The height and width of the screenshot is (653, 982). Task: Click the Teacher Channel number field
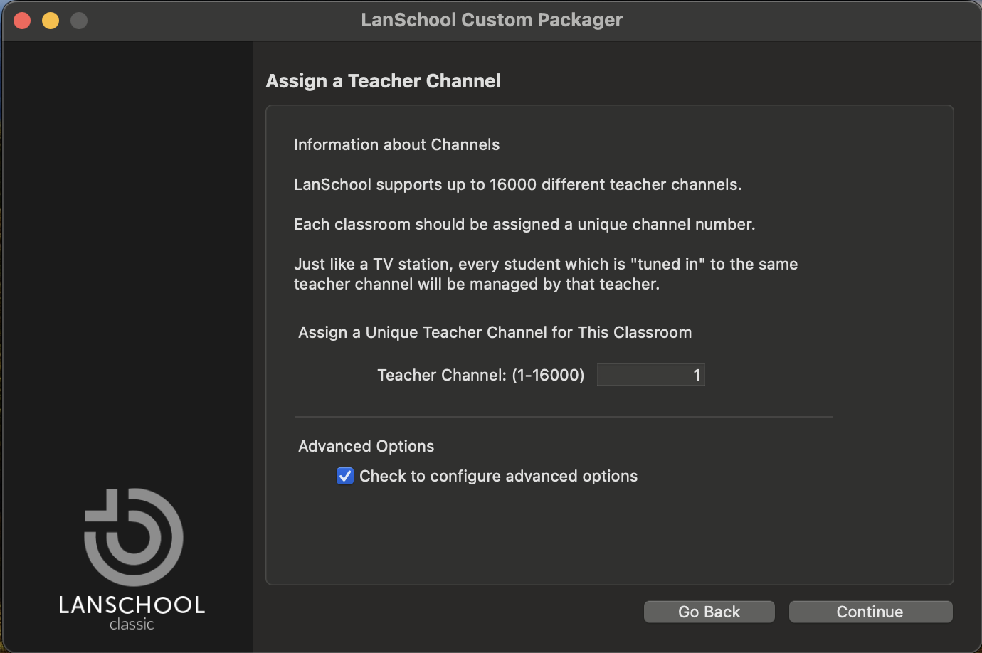pos(650,375)
